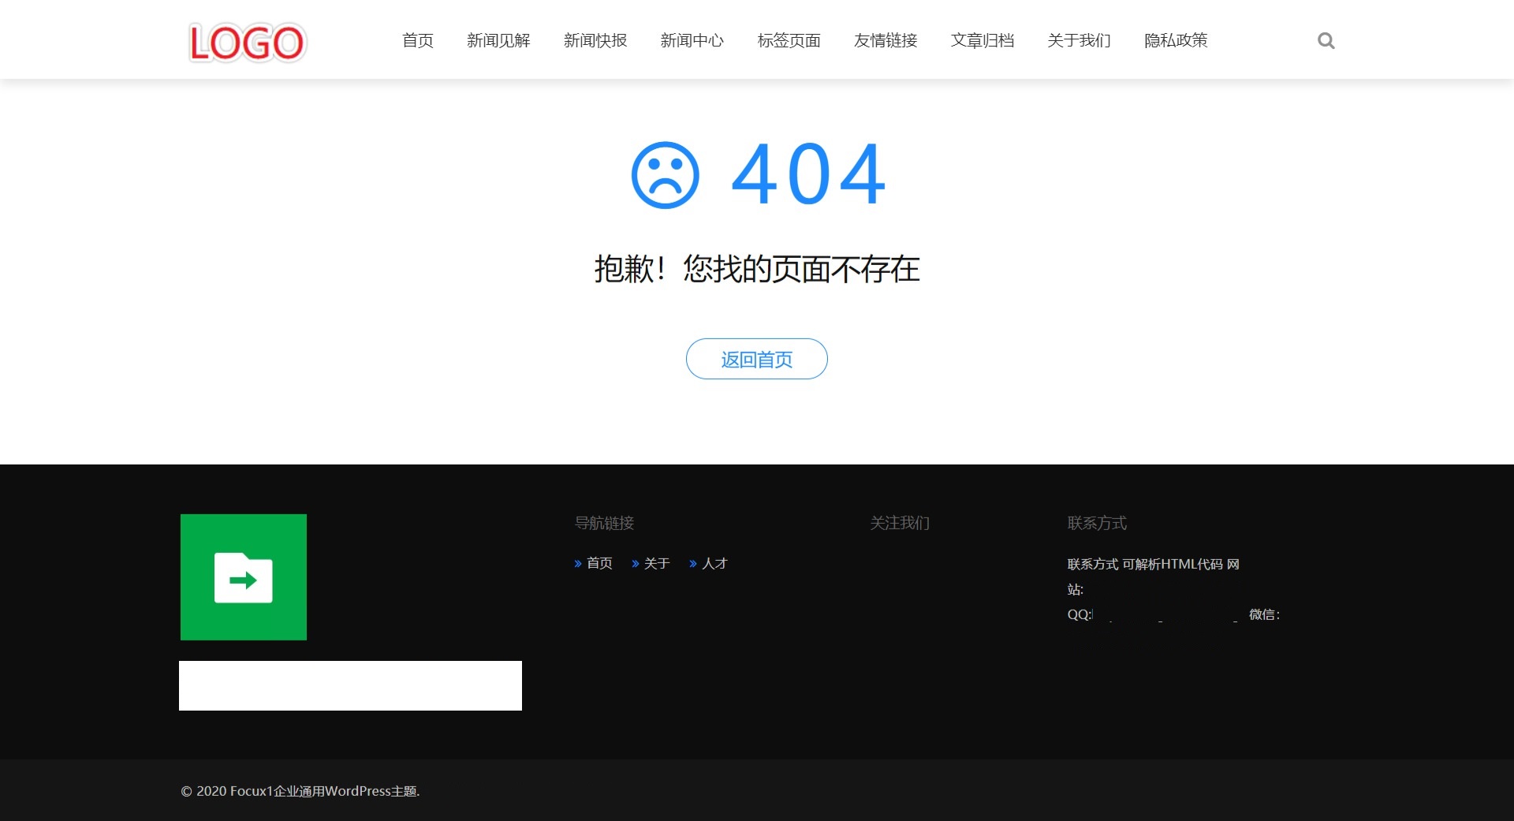Open 关于我们 in the header
The width and height of the screenshot is (1514, 821).
1079,41
